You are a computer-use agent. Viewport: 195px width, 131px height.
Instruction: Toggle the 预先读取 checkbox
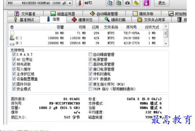pos(14,64)
